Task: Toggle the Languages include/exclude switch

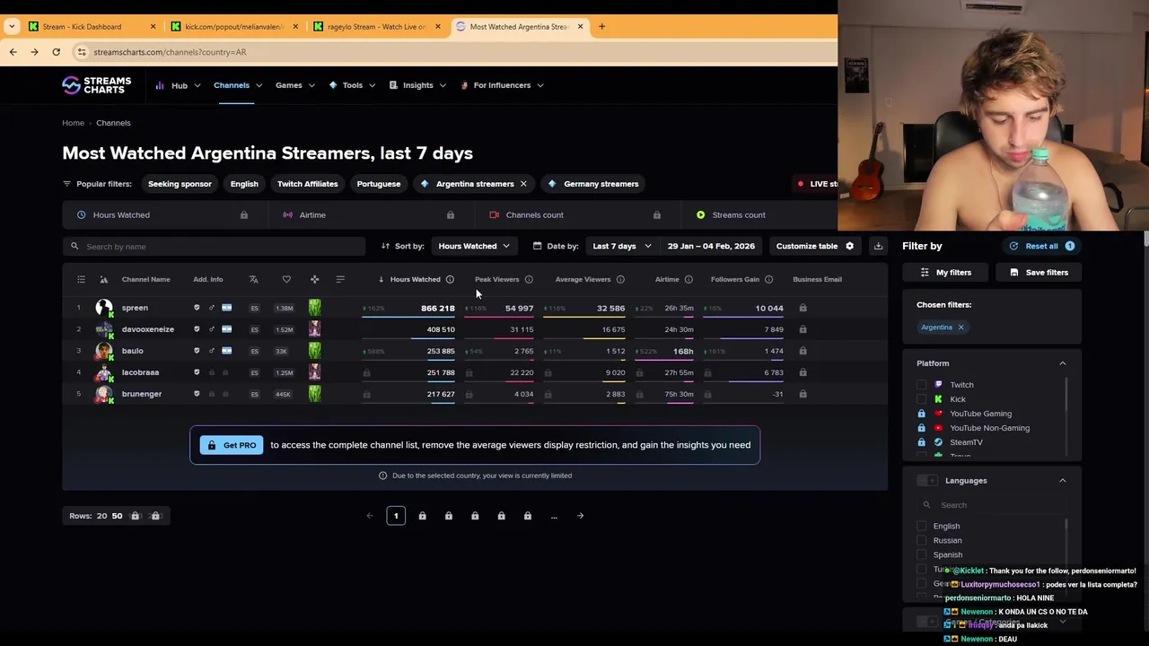Action: tap(927, 481)
